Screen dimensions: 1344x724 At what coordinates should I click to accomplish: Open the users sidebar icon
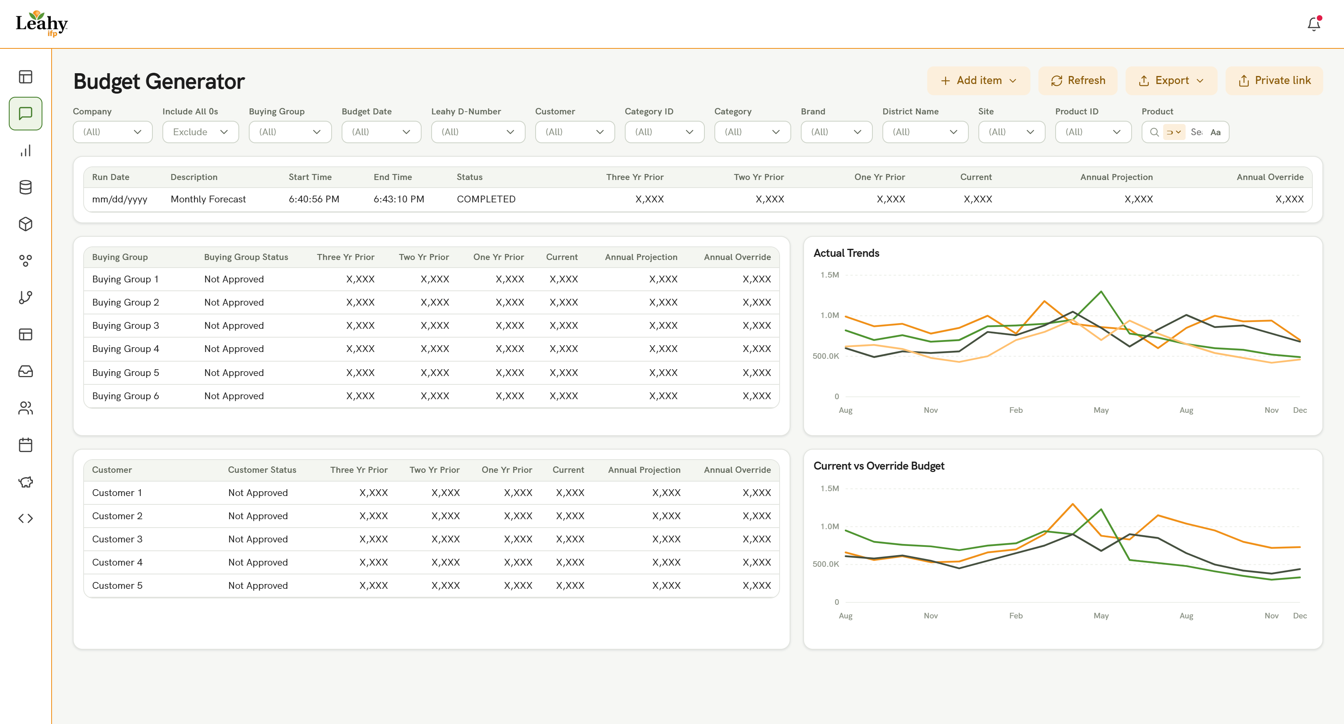pos(26,408)
